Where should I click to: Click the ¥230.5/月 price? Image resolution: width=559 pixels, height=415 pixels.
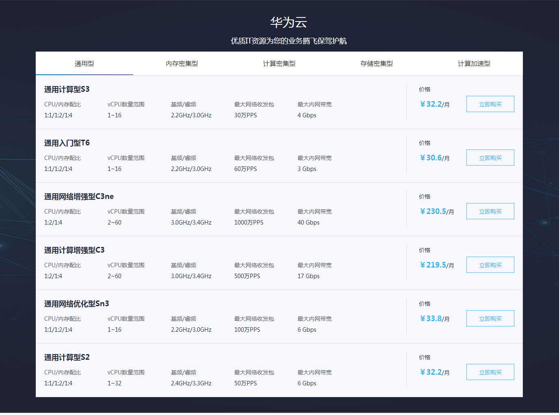coord(437,212)
